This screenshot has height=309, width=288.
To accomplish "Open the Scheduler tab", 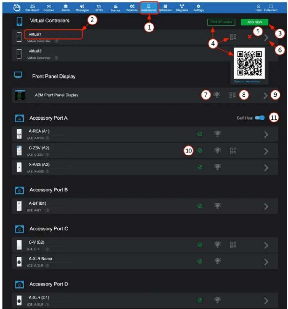I will click(x=165, y=8).
